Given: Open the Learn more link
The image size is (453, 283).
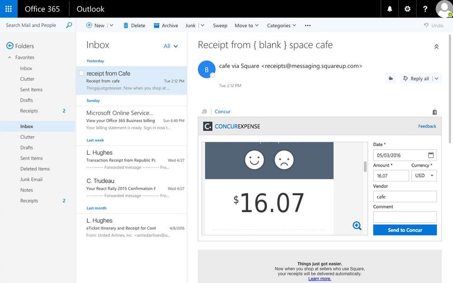Looking at the screenshot, I should coord(319,279).
